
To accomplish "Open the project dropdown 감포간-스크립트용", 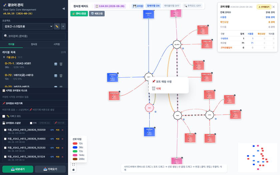I will [x=28, y=26].
